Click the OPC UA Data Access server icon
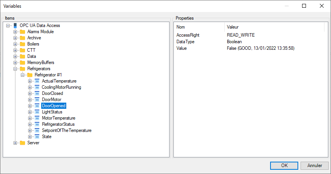Screen dimensions: 331x174 [x=15, y=25]
